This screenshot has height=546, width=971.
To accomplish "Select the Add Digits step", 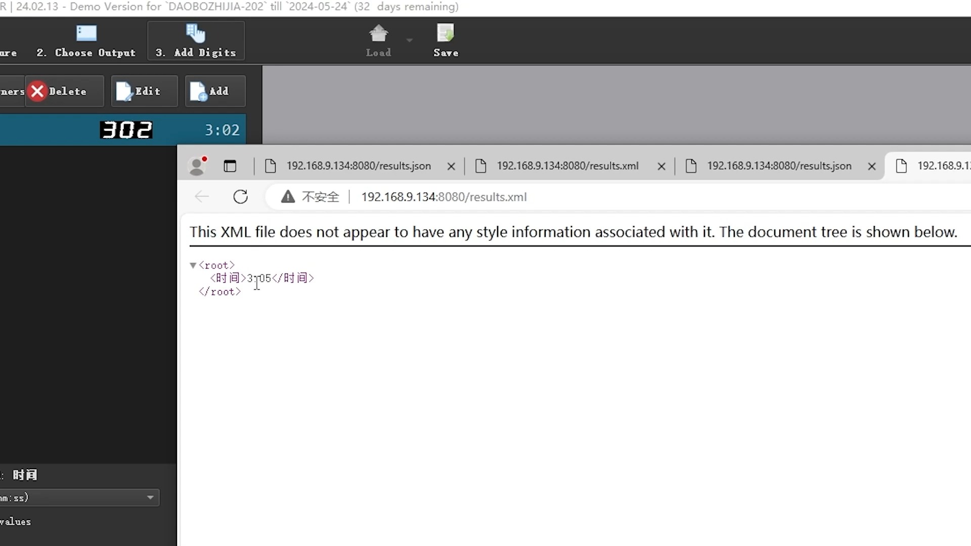I will (196, 41).
